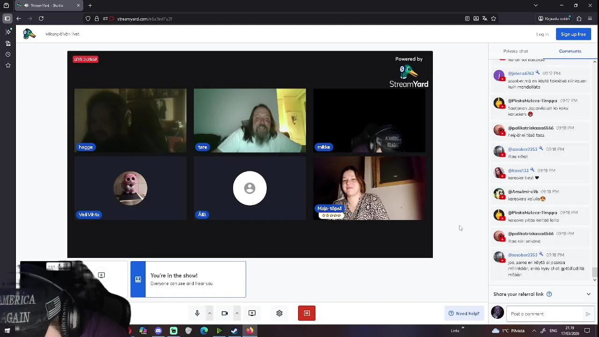Open the add-layout icon beside self preview

102,275
